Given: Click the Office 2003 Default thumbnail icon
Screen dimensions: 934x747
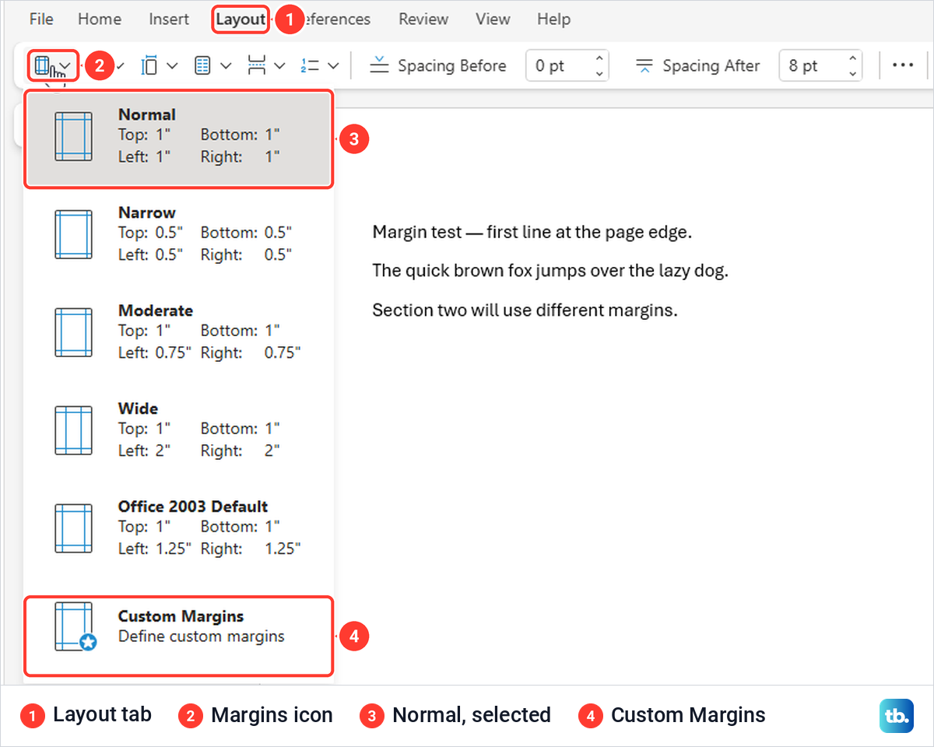Looking at the screenshot, I should pyautogui.click(x=74, y=528).
